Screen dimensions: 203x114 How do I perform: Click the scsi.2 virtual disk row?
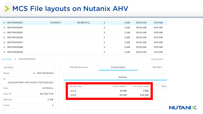tap(109, 91)
